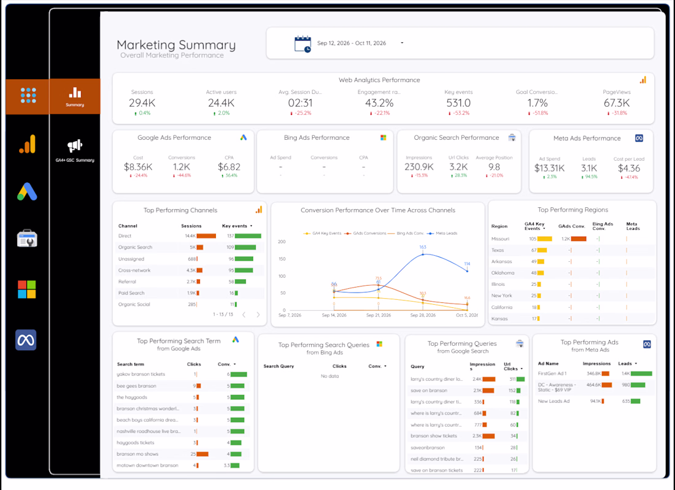The image size is (675, 490).
Task: Click the calendar icon in date picker
Action: pyautogui.click(x=303, y=44)
